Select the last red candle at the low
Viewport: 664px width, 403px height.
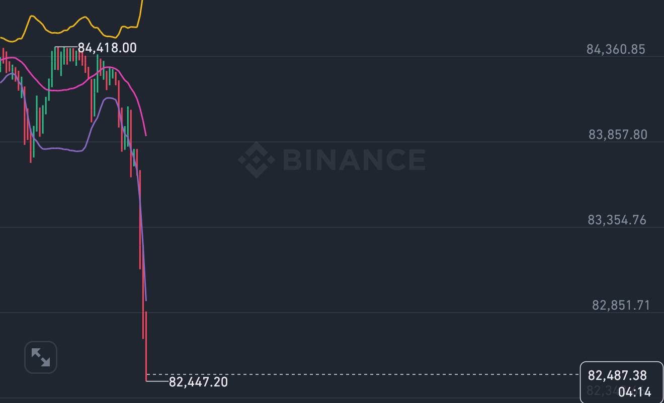coord(146,346)
